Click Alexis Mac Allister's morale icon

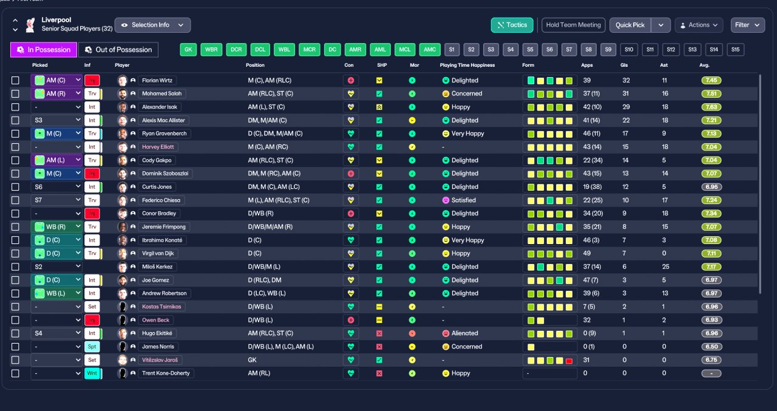coord(412,120)
